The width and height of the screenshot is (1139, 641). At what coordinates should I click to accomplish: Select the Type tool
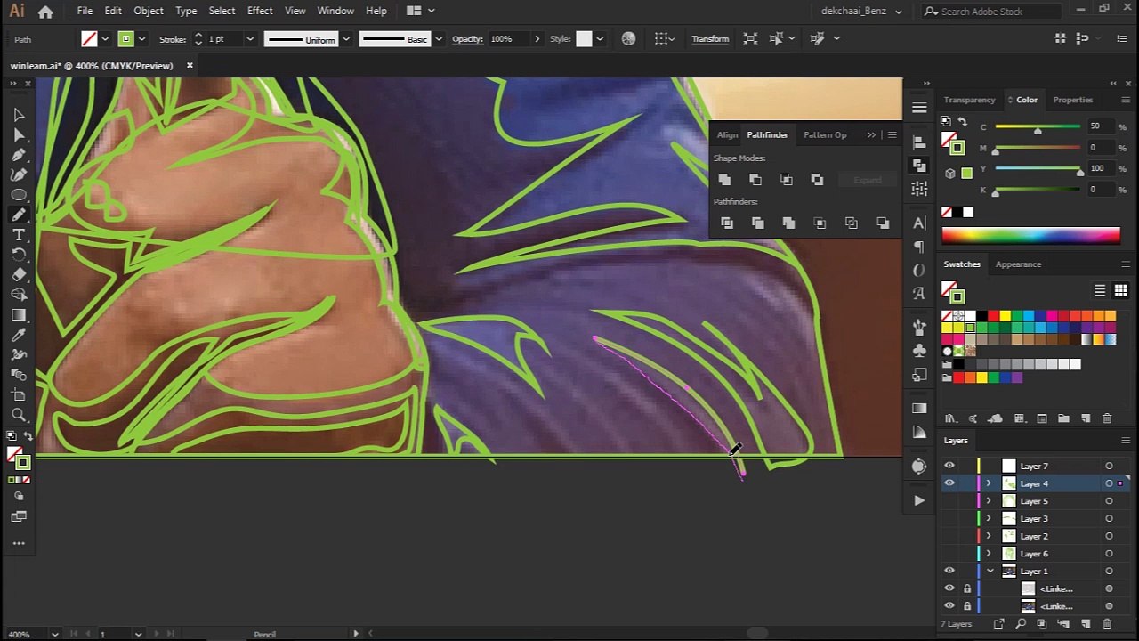19,235
